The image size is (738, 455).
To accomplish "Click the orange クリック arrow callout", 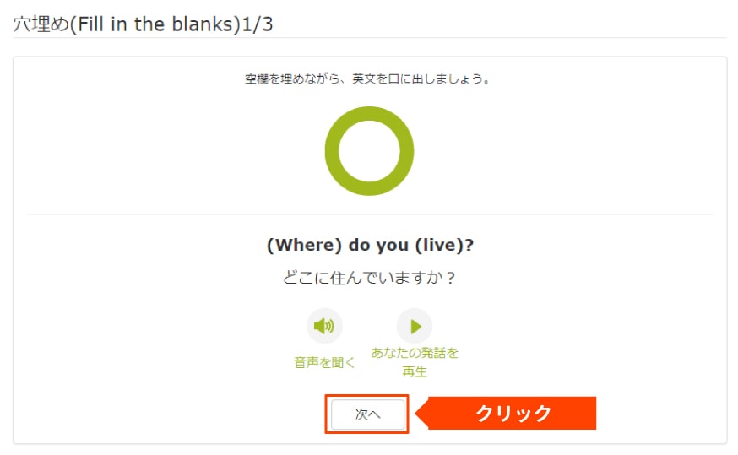I will tap(507, 413).
